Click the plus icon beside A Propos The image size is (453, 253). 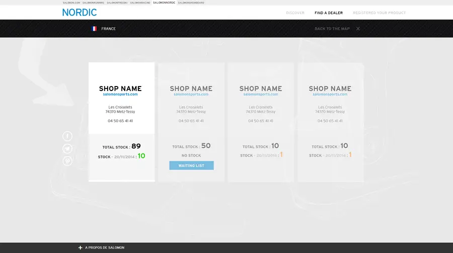pos(81,247)
